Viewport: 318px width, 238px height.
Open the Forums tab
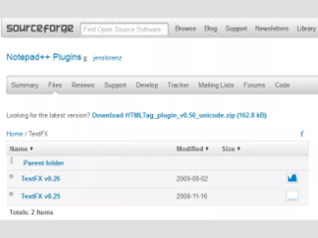coord(254,85)
